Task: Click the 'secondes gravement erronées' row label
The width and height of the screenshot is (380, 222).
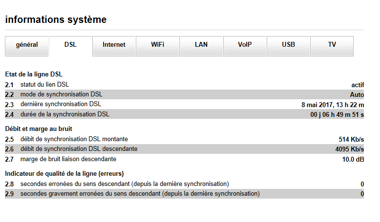Action: [x=140, y=194]
